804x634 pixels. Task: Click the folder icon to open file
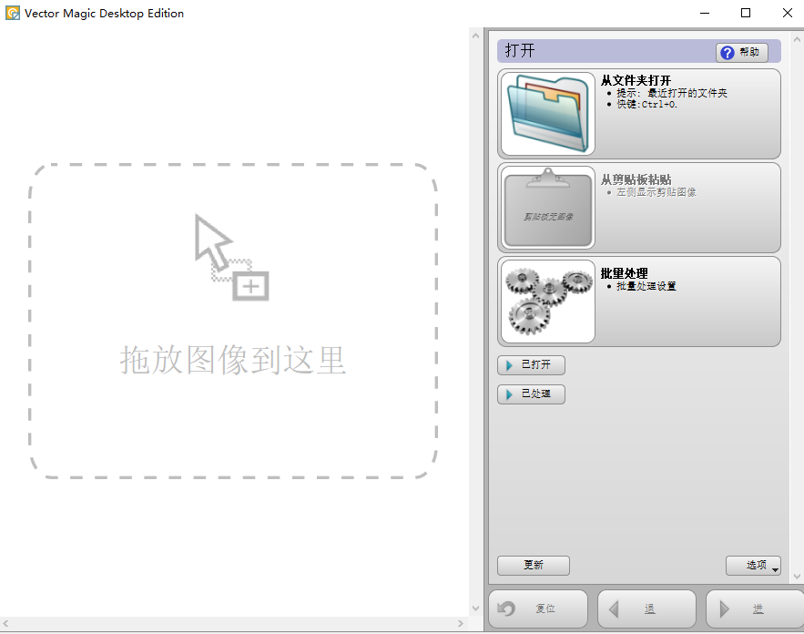(x=547, y=114)
